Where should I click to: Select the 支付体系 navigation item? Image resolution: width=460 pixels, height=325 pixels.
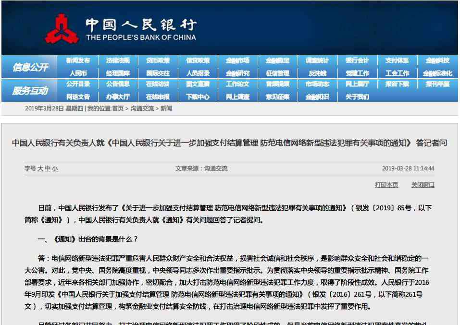(x=397, y=60)
